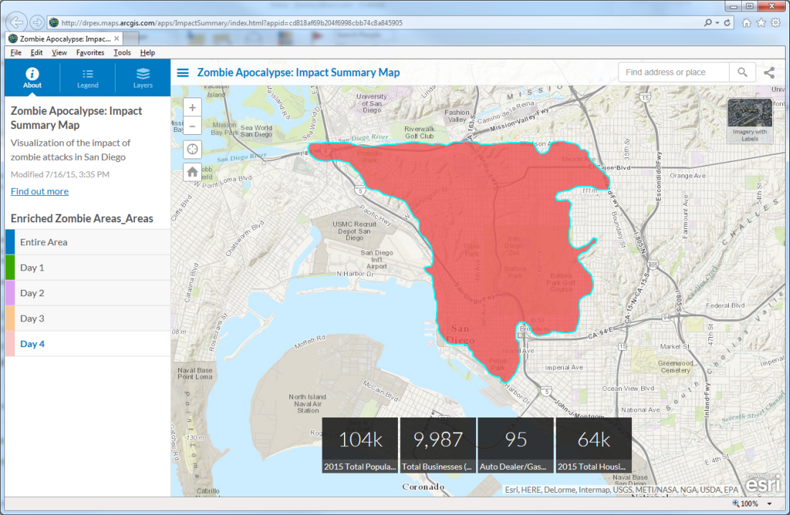Open the browser Home icon
Viewport: 790px width, 515px height.
click(x=747, y=23)
